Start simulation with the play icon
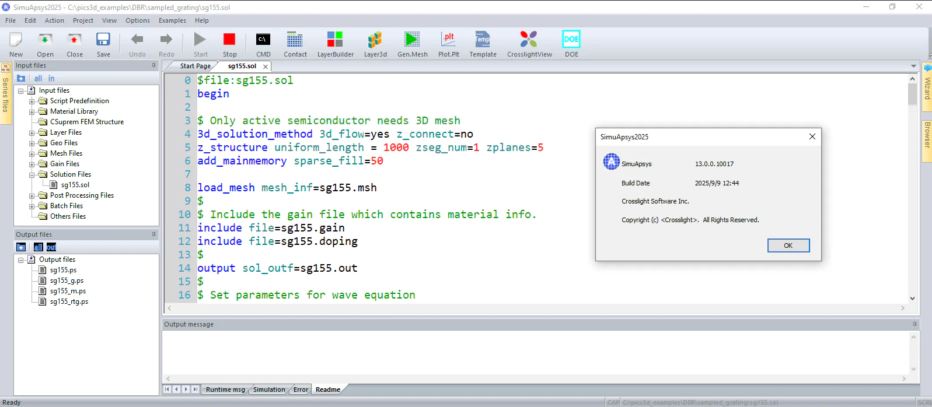Image resolution: width=932 pixels, height=407 pixels. [200, 40]
